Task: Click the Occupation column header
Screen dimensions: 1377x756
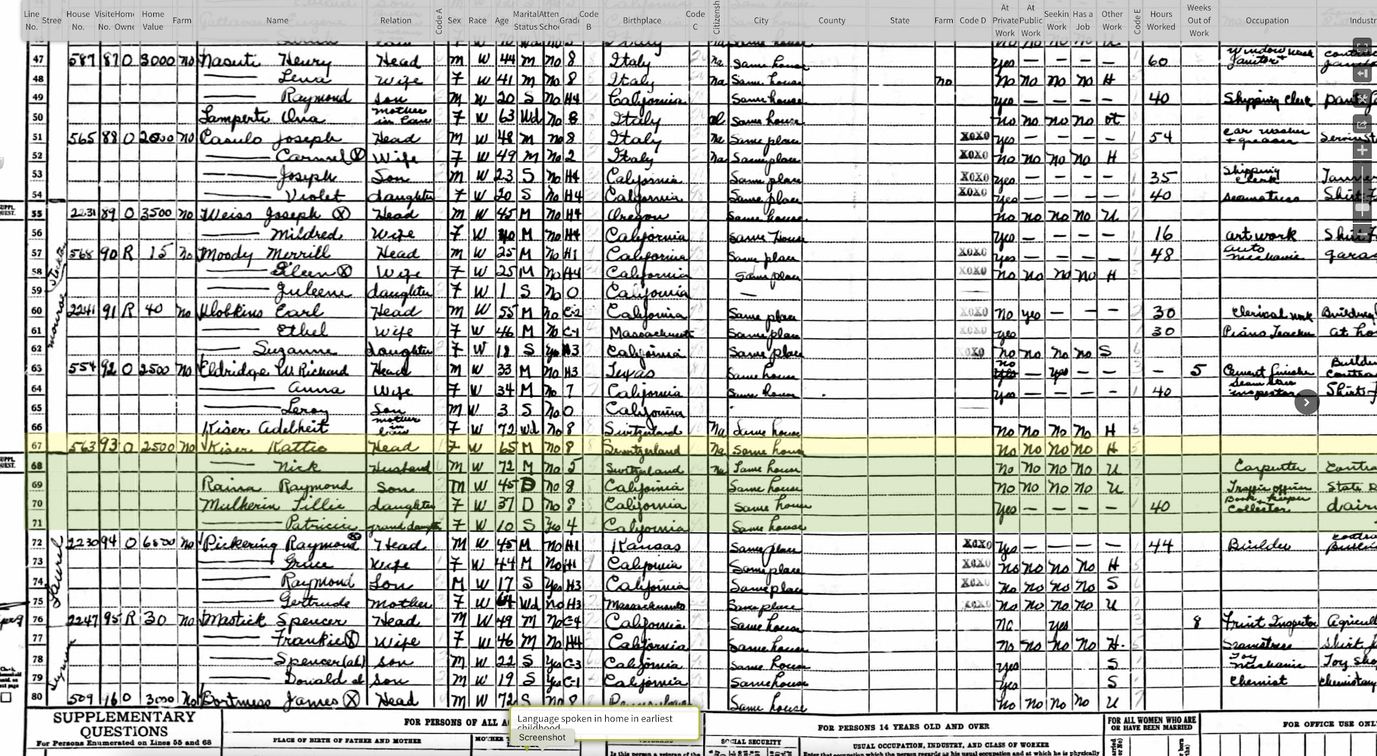Action: 1267,20
